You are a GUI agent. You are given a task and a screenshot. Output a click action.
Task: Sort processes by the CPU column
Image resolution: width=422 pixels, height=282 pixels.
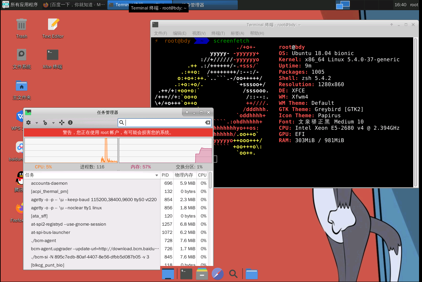(x=202, y=175)
